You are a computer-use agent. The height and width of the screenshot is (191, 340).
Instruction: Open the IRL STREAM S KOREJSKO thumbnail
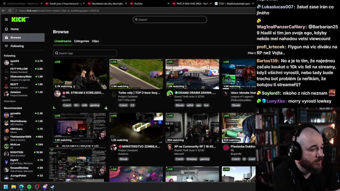tap(80, 74)
